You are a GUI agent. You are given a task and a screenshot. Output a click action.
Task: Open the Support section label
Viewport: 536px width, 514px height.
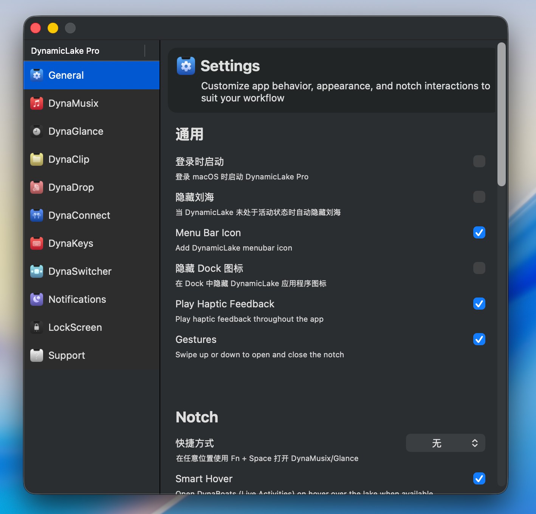pyautogui.click(x=67, y=355)
